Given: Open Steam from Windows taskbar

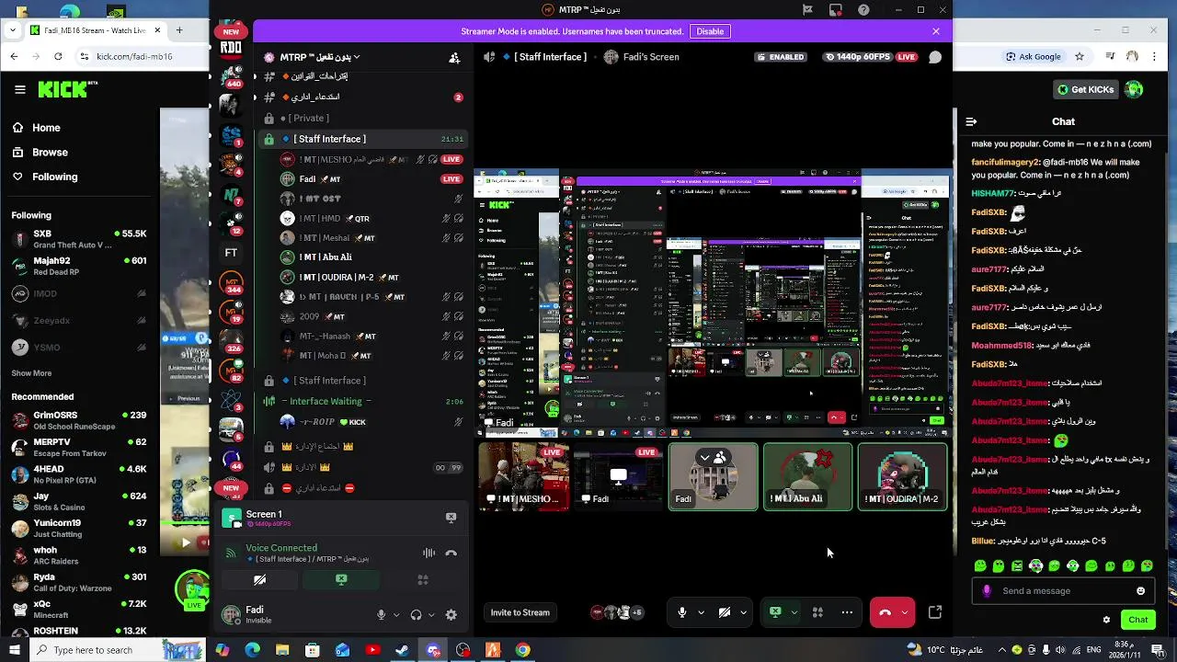Looking at the screenshot, I should point(402,650).
